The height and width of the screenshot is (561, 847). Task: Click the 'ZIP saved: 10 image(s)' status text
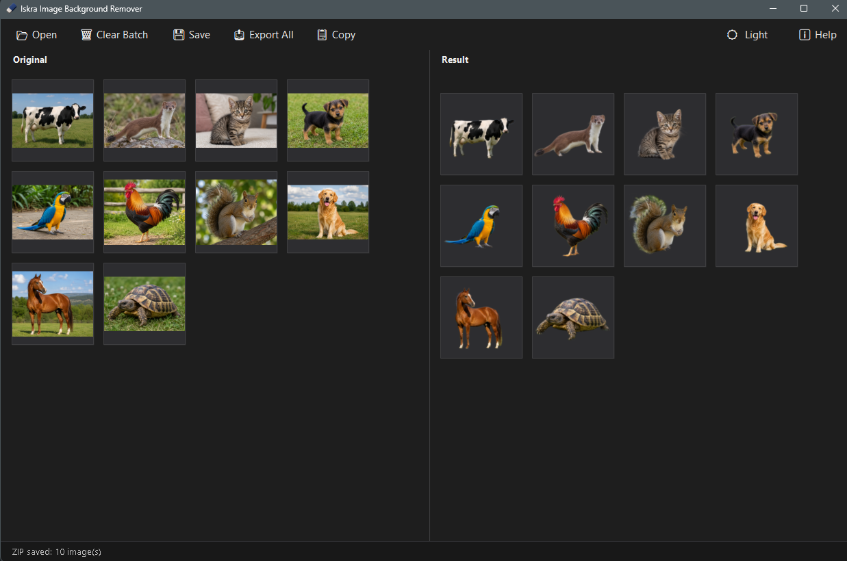(57, 551)
